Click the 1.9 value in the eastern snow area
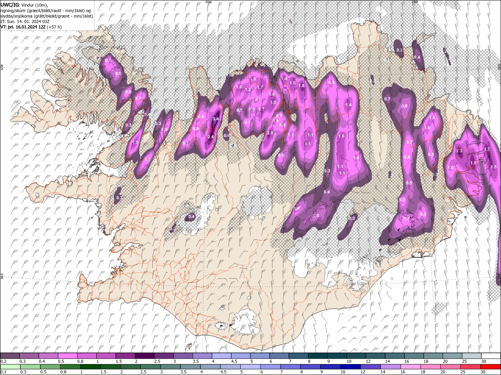The image size is (501, 375). click(x=473, y=163)
